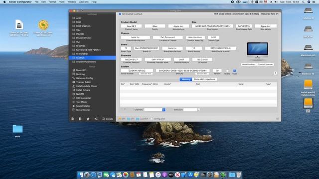Viewport: 319px width, 179px height.
Task: Click the Family input field
Action: click(x=155, y=26)
